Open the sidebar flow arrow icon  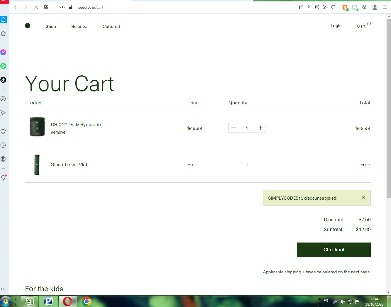tap(3, 113)
